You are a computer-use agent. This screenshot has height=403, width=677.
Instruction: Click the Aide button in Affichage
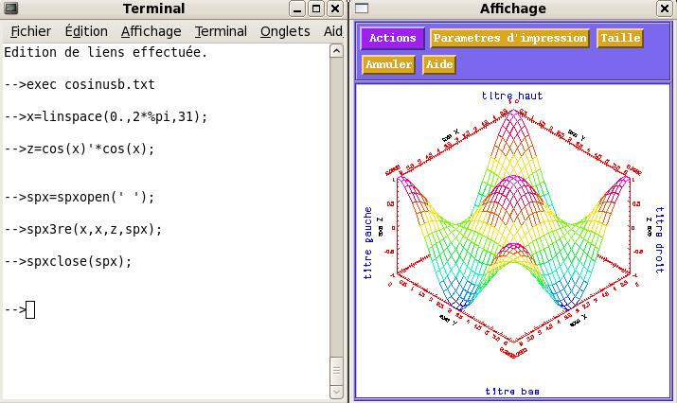(439, 64)
